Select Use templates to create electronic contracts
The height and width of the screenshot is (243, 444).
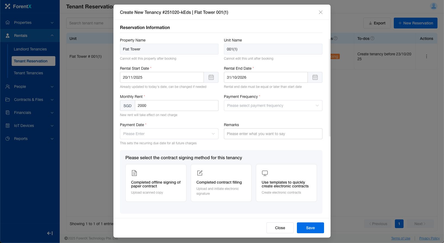click(286, 183)
